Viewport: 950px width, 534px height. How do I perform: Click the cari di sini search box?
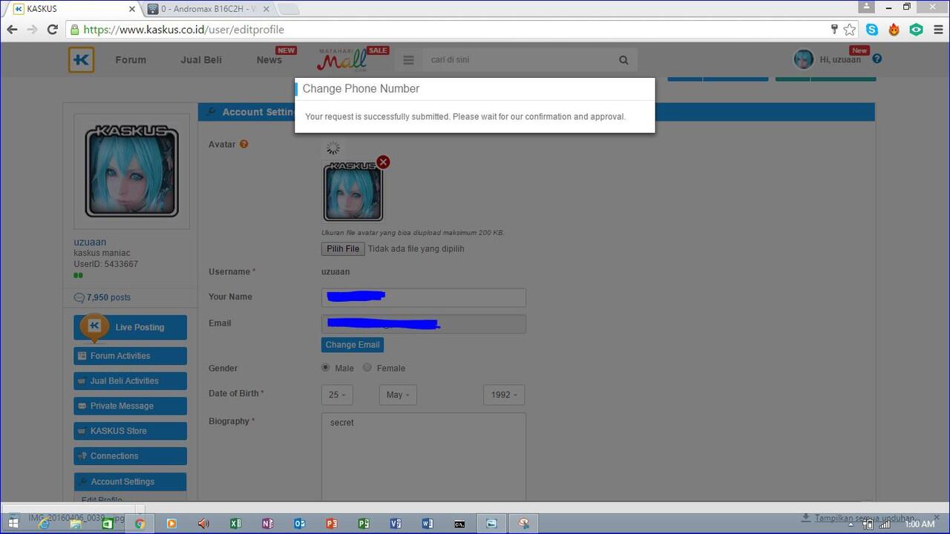tap(520, 60)
